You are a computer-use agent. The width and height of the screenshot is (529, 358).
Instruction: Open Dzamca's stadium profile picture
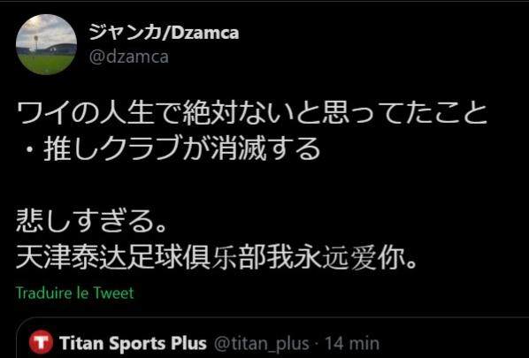(46, 44)
